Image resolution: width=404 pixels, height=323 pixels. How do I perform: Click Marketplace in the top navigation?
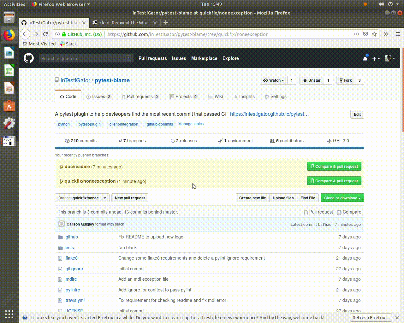tap(204, 58)
